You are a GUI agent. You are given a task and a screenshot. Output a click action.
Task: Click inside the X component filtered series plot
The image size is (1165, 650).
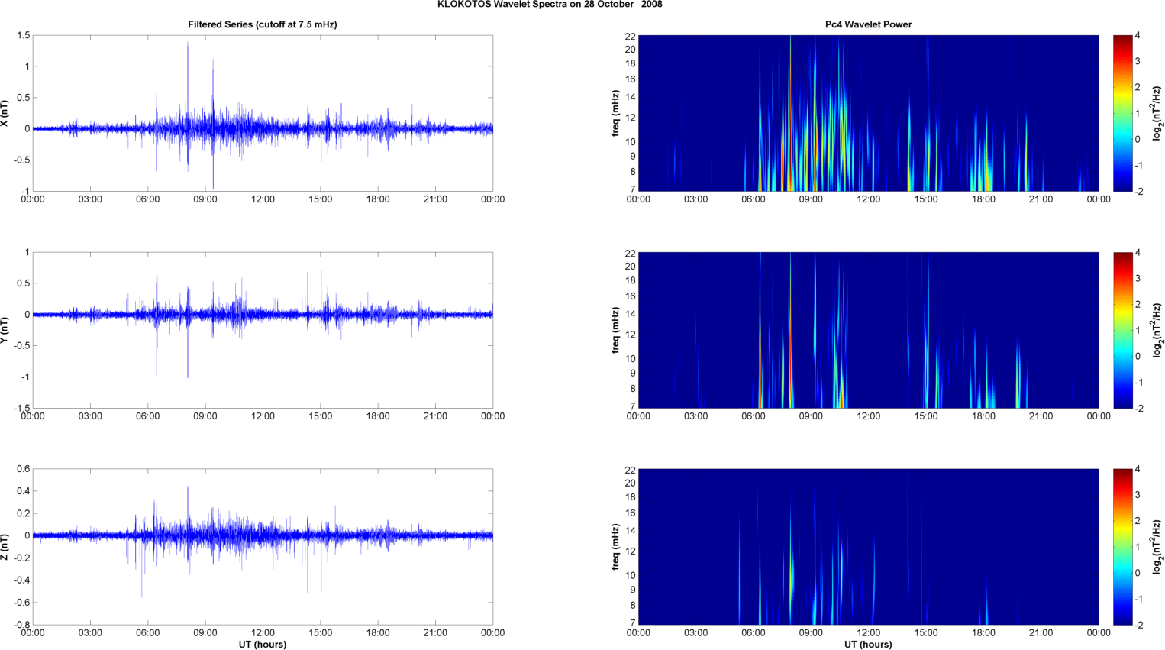point(263,113)
